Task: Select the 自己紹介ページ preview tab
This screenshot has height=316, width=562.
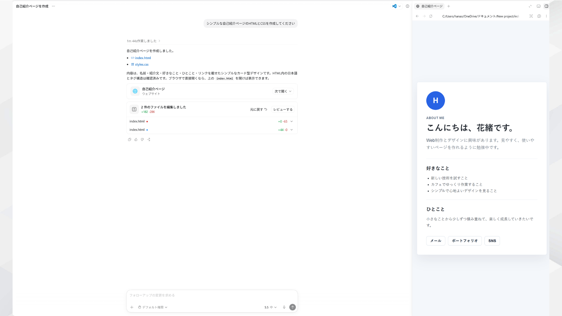Action: click(x=429, y=6)
